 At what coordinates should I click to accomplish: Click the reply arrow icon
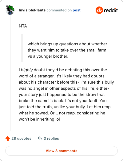tap(40, 138)
